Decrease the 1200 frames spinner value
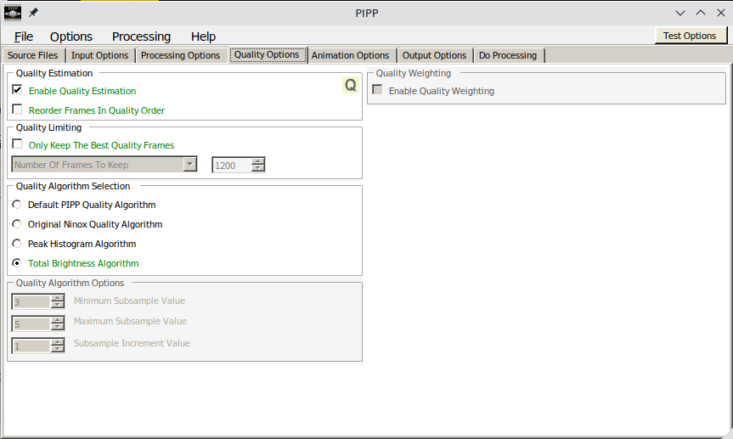This screenshot has width=733, height=439. 258,168
